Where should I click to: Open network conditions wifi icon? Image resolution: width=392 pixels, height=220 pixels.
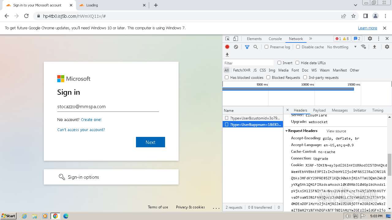tap(364, 47)
